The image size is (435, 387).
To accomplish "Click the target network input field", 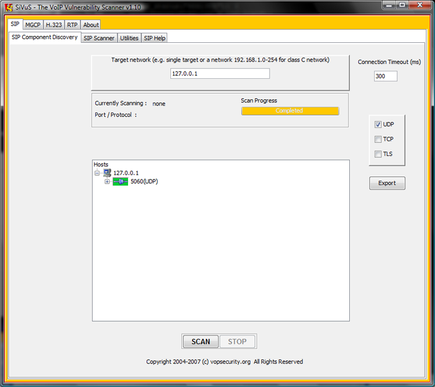I will click(220, 74).
